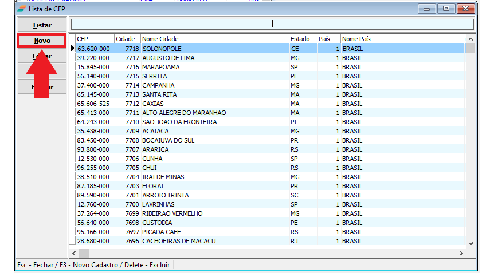Image resolution: width=494 pixels, height=273 pixels.
Task: Minimize the Lista de CEP window
Action: coord(427,9)
